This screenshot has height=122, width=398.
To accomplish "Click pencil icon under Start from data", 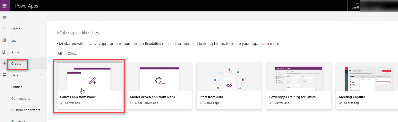I will coord(201,103).
